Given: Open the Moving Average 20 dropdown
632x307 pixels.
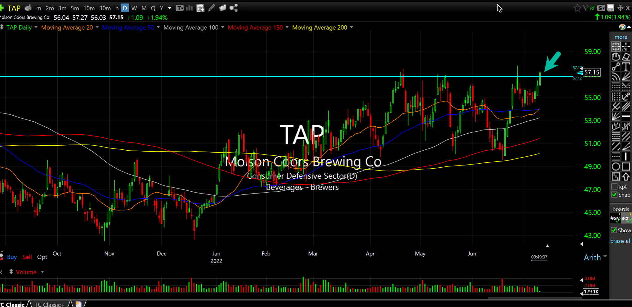Looking at the screenshot, I should pyautogui.click(x=97, y=27).
